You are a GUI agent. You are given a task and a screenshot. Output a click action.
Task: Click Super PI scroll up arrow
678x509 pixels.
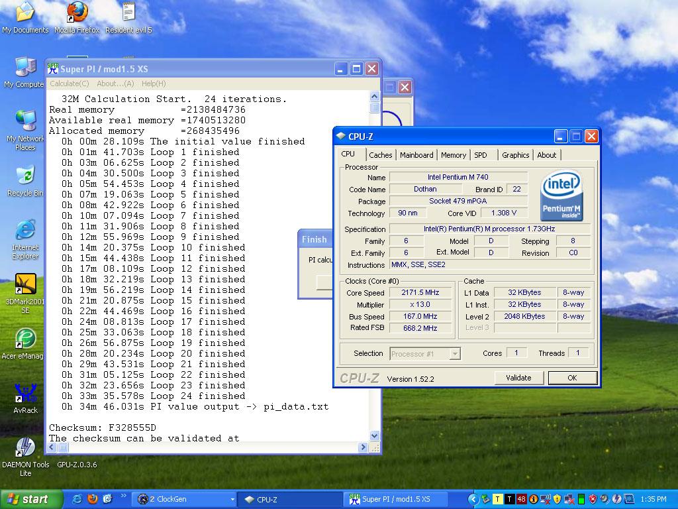(375, 96)
